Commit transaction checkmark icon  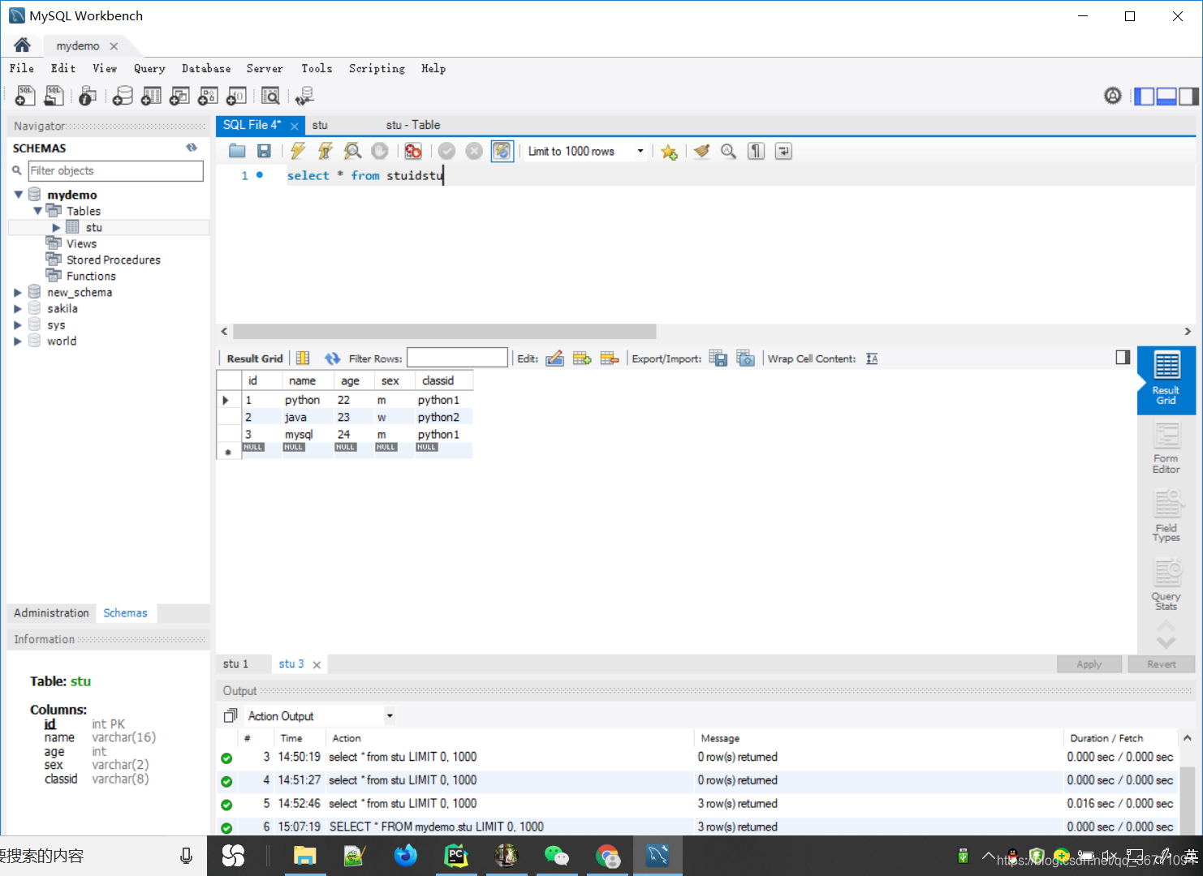tap(446, 151)
